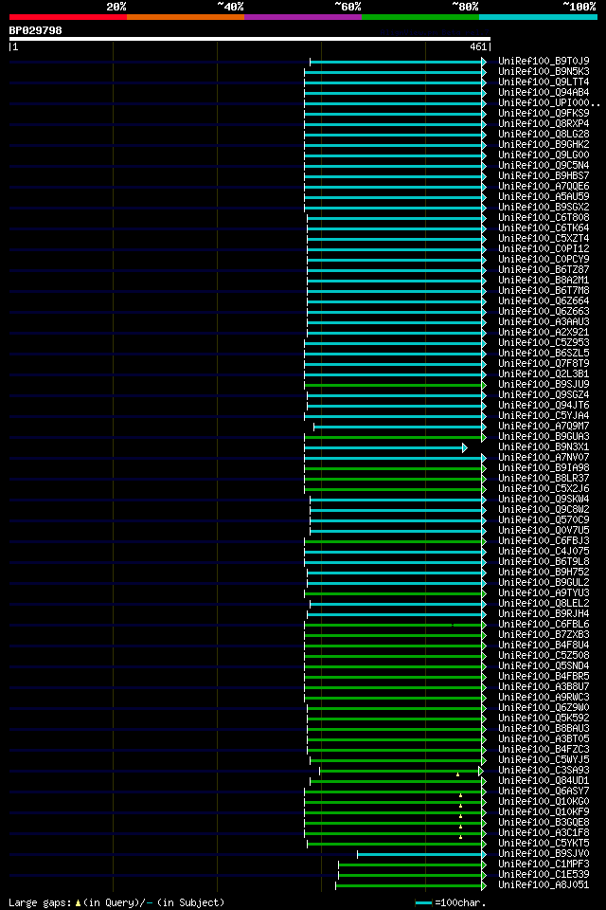The height and width of the screenshot is (910, 606).
Task: Click the red 20% legend segment
Action: (x=68, y=17)
